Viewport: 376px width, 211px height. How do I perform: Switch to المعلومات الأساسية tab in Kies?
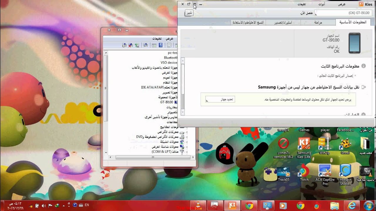[353, 22]
